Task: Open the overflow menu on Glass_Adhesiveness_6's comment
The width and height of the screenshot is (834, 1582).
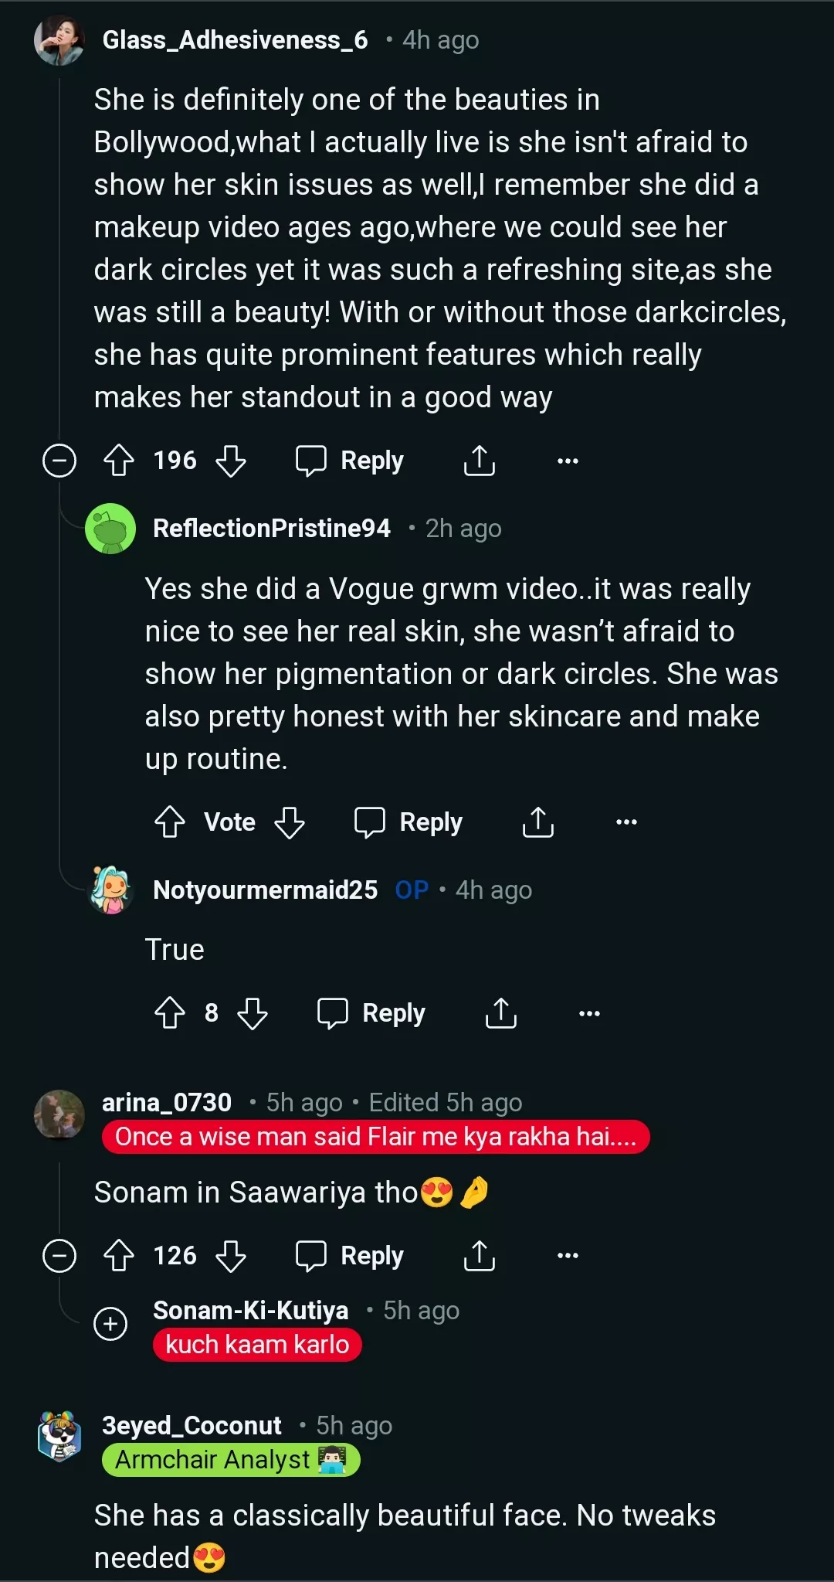Action: 568,460
